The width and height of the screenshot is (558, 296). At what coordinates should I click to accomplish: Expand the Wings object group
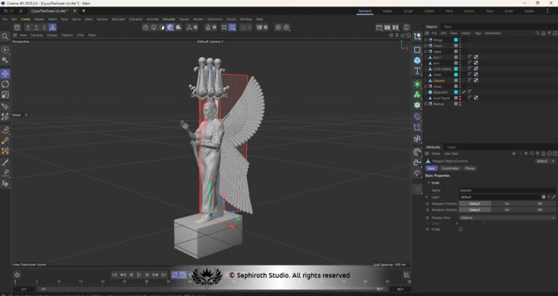click(426, 40)
